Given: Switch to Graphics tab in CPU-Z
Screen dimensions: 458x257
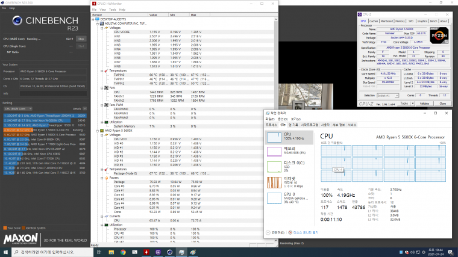Looking at the screenshot, I should 422,21.
